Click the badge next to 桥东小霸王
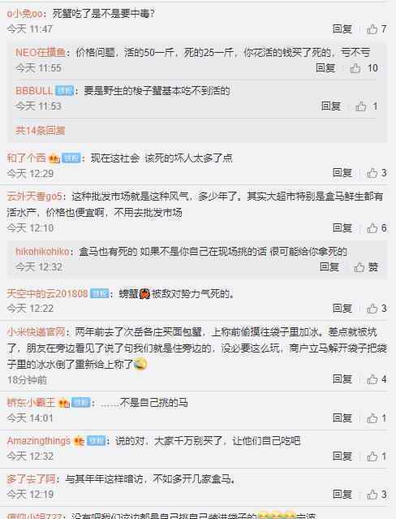396x519 pixels. (81, 403)
